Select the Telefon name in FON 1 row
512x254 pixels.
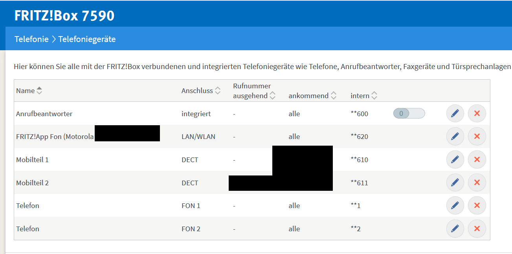pos(28,206)
